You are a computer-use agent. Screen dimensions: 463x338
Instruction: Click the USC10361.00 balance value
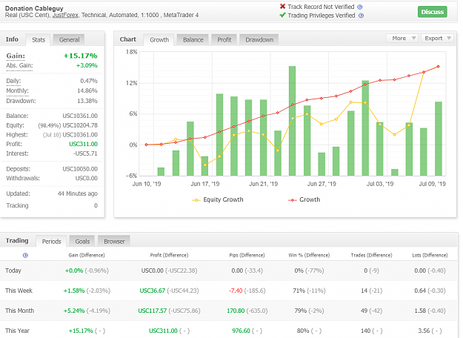tap(80, 116)
